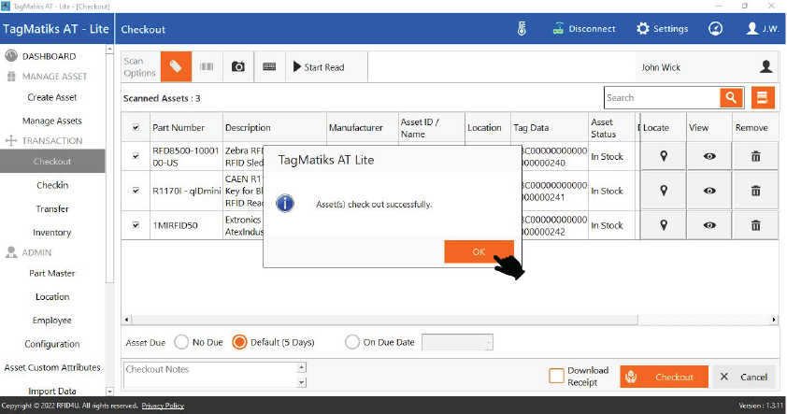The height and width of the screenshot is (414, 787).
Task: Remove the 1MIRFID50 asset using trash icon
Action: (x=755, y=225)
